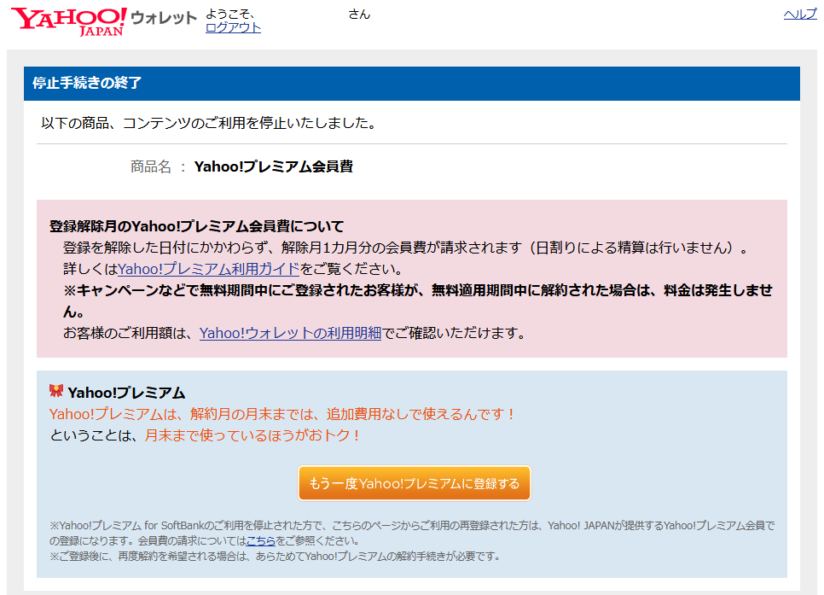Click product name Yahoo!プレミアム会員費
The height and width of the screenshot is (595, 824).
(x=273, y=166)
